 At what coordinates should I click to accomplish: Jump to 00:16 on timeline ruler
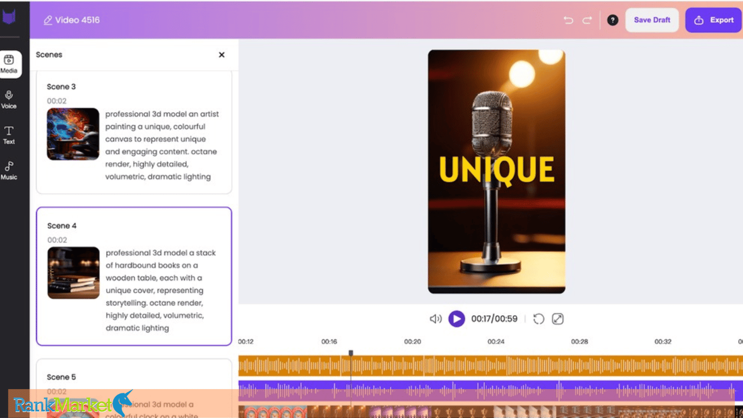pyautogui.click(x=329, y=342)
